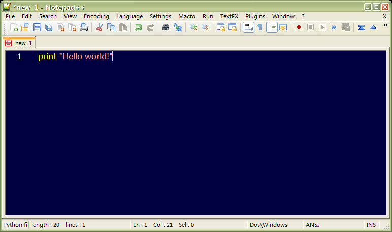Open the Window menu
The height and width of the screenshot is (232, 392).
tap(283, 17)
